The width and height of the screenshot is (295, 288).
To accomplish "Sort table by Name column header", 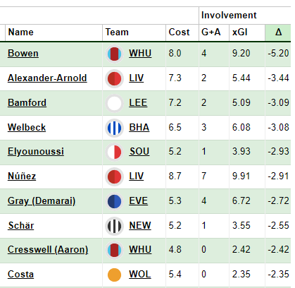I will point(21,32).
